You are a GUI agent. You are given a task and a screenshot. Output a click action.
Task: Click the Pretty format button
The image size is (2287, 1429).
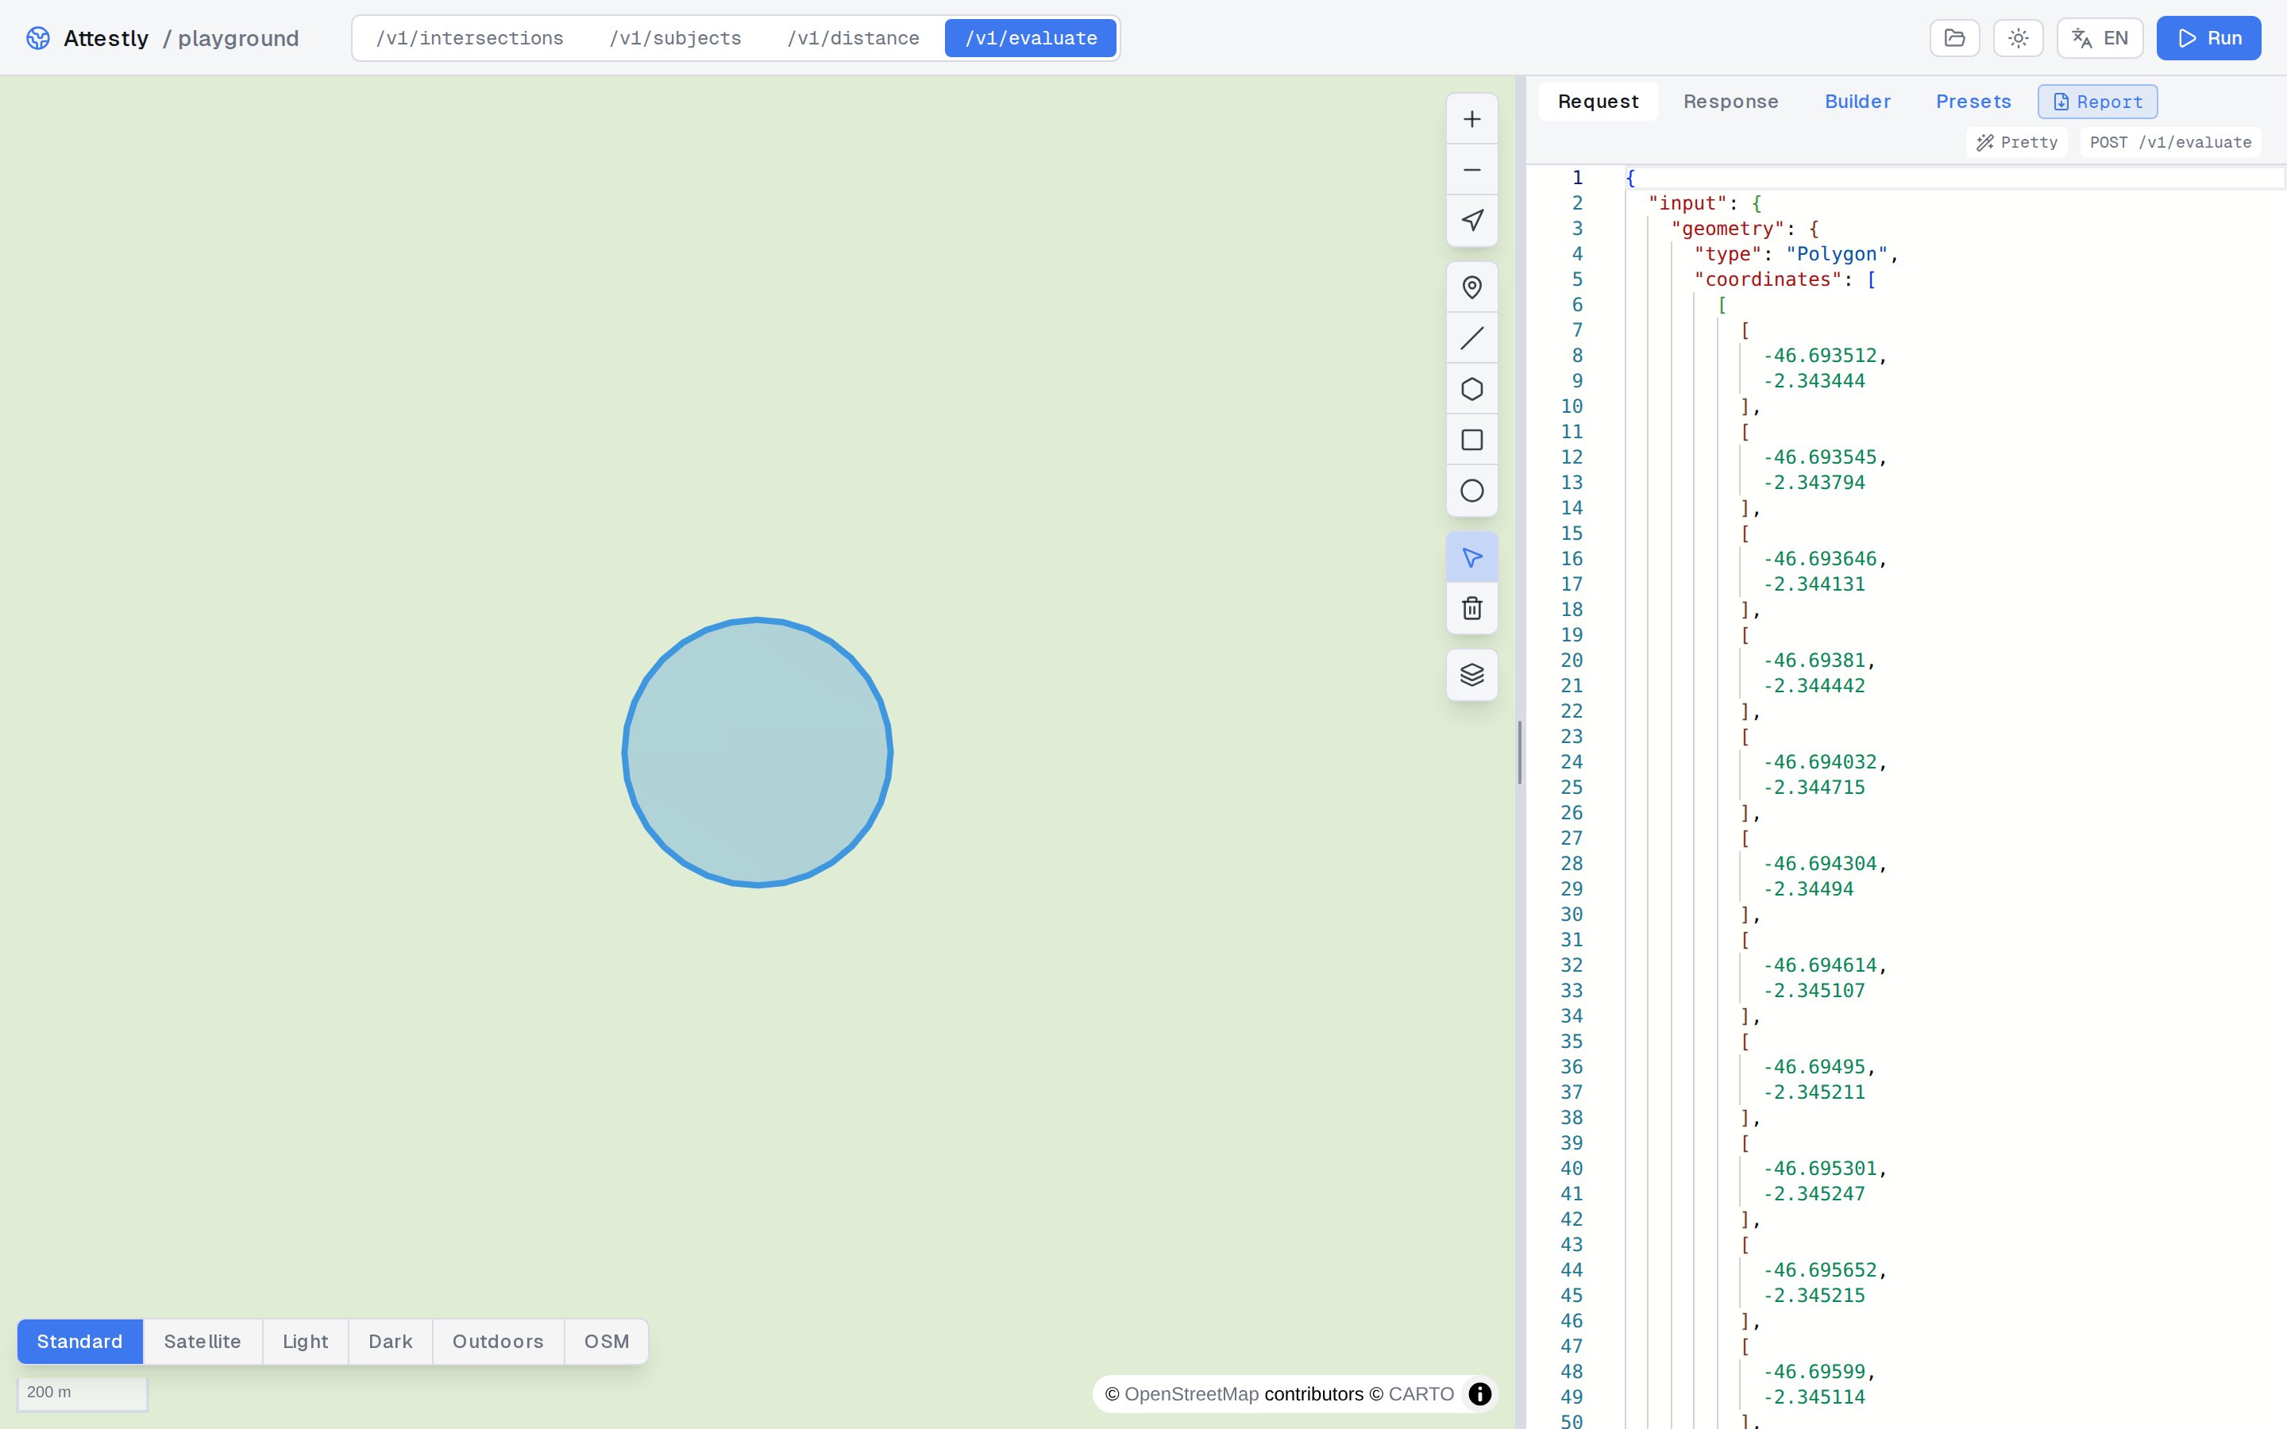click(2017, 142)
